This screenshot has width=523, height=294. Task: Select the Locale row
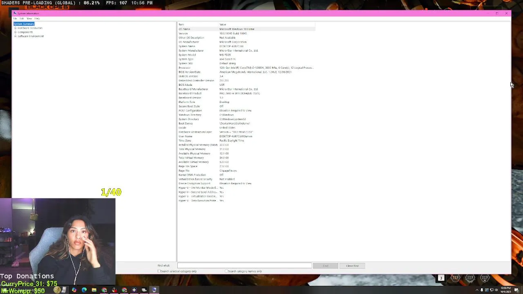pyautogui.click(x=246, y=128)
